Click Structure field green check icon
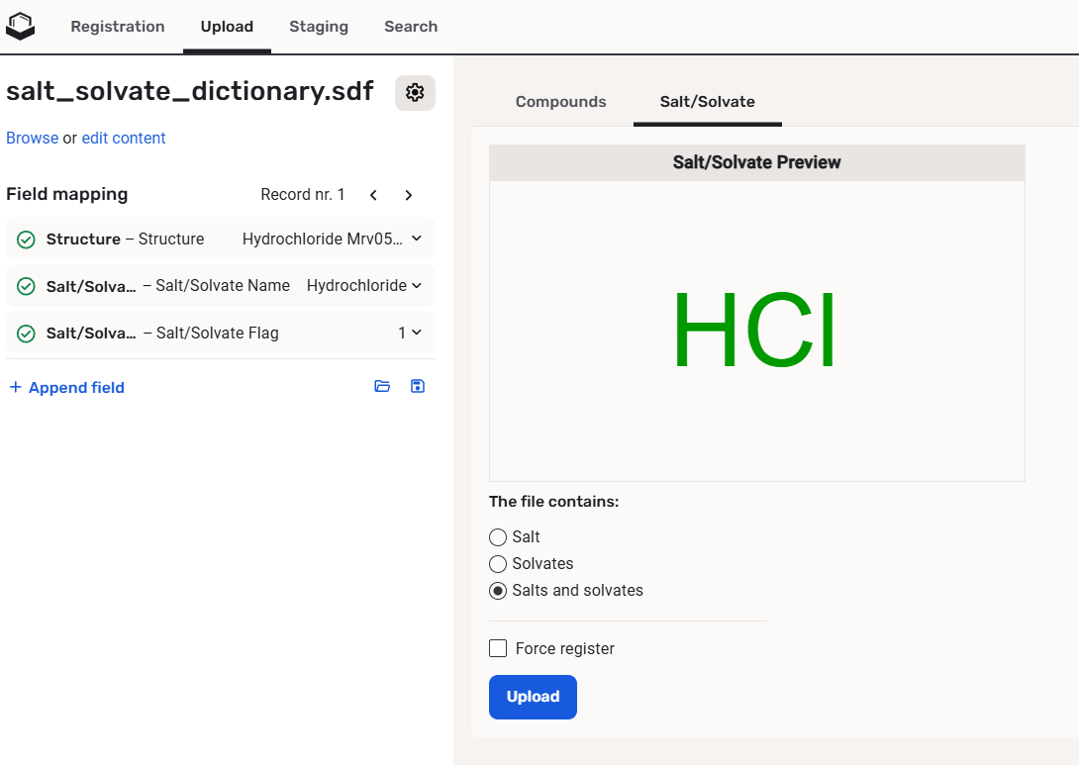 (x=27, y=239)
